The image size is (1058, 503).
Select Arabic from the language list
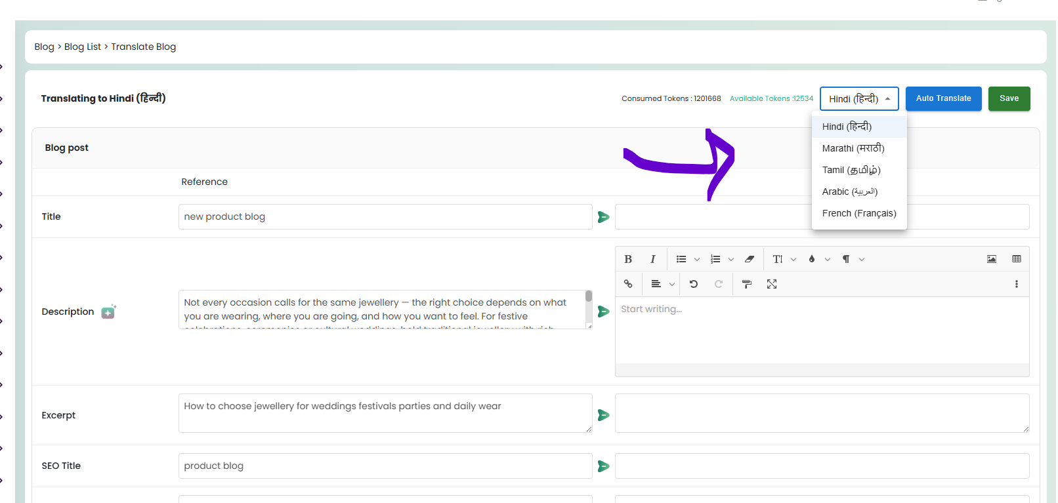point(859,191)
